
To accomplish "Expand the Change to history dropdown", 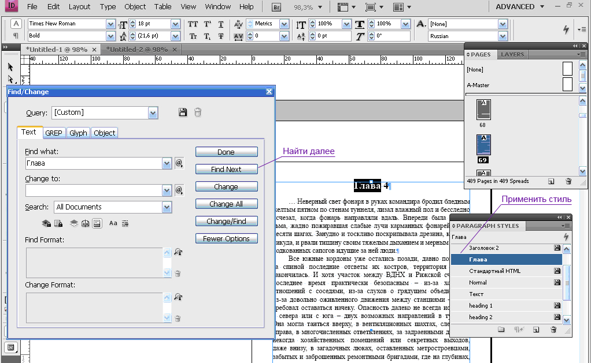I will click(x=167, y=190).
